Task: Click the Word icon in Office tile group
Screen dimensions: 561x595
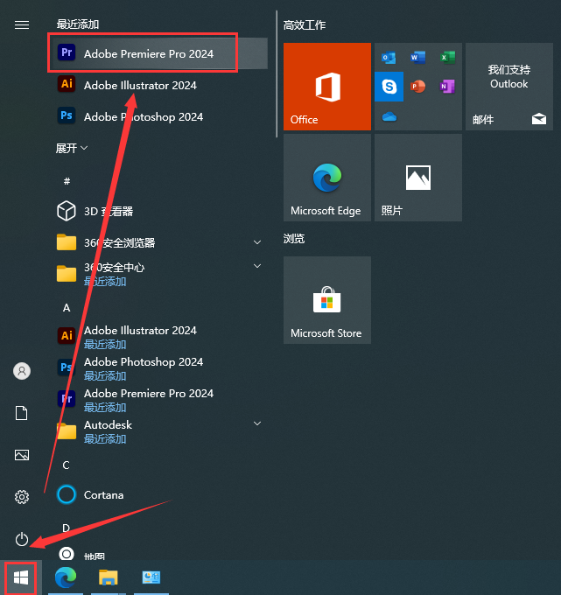Action: tap(417, 58)
